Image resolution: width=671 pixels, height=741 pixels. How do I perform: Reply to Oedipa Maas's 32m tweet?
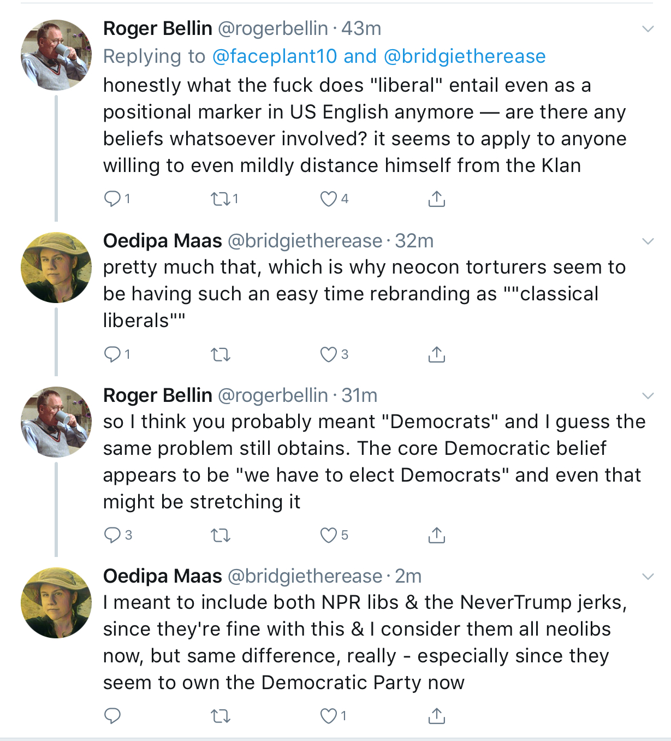click(x=112, y=355)
